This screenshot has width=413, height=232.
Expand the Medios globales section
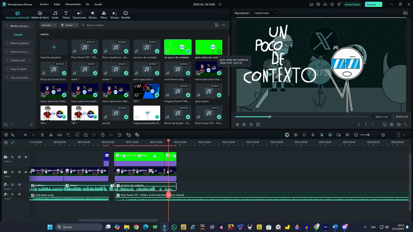click(x=18, y=43)
